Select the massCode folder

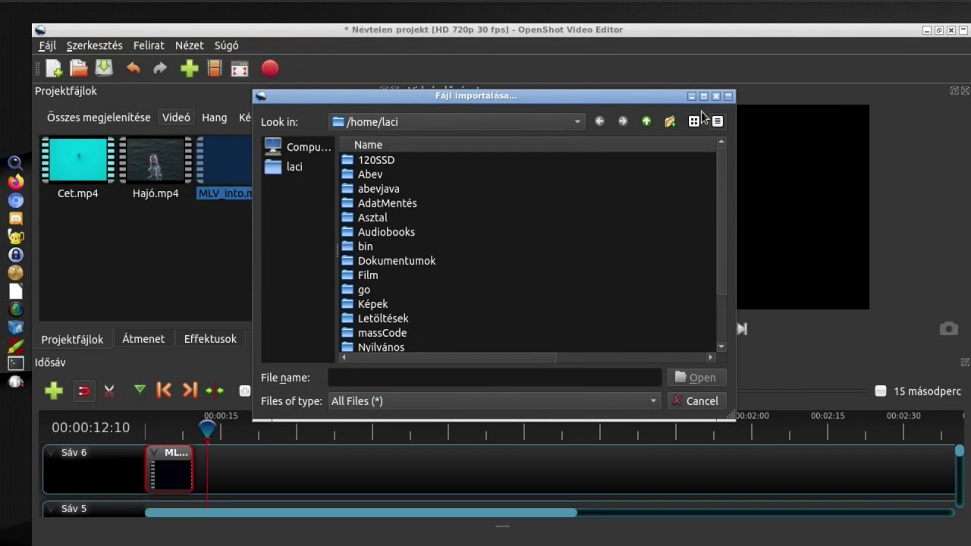coord(374,333)
